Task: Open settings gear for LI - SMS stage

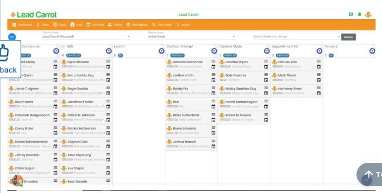Action: (x=109, y=51)
